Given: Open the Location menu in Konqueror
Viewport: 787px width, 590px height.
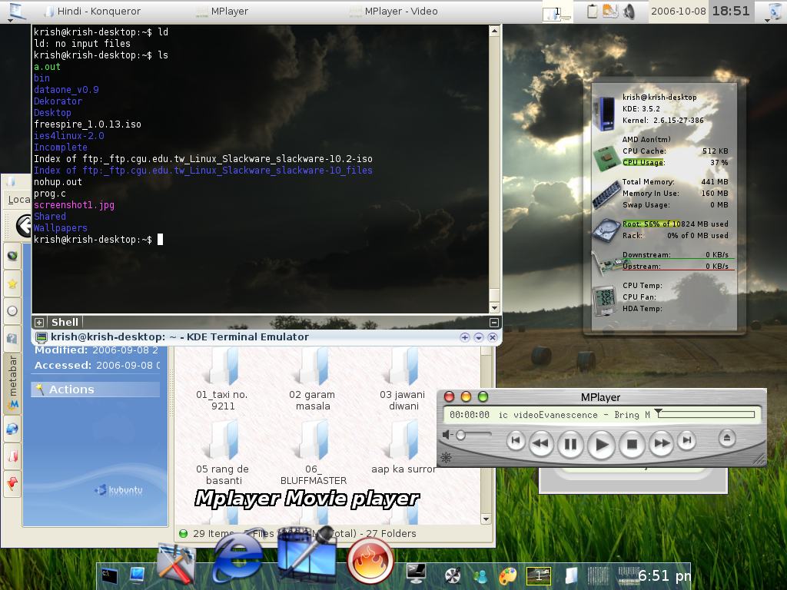Looking at the screenshot, I should tap(19, 199).
